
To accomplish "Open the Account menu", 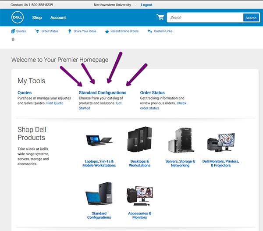I will click(58, 18).
